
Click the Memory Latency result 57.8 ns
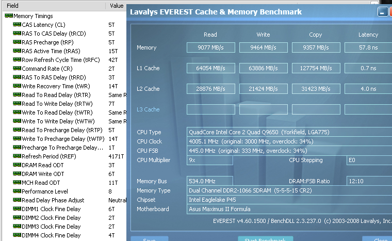tap(368, 47)
